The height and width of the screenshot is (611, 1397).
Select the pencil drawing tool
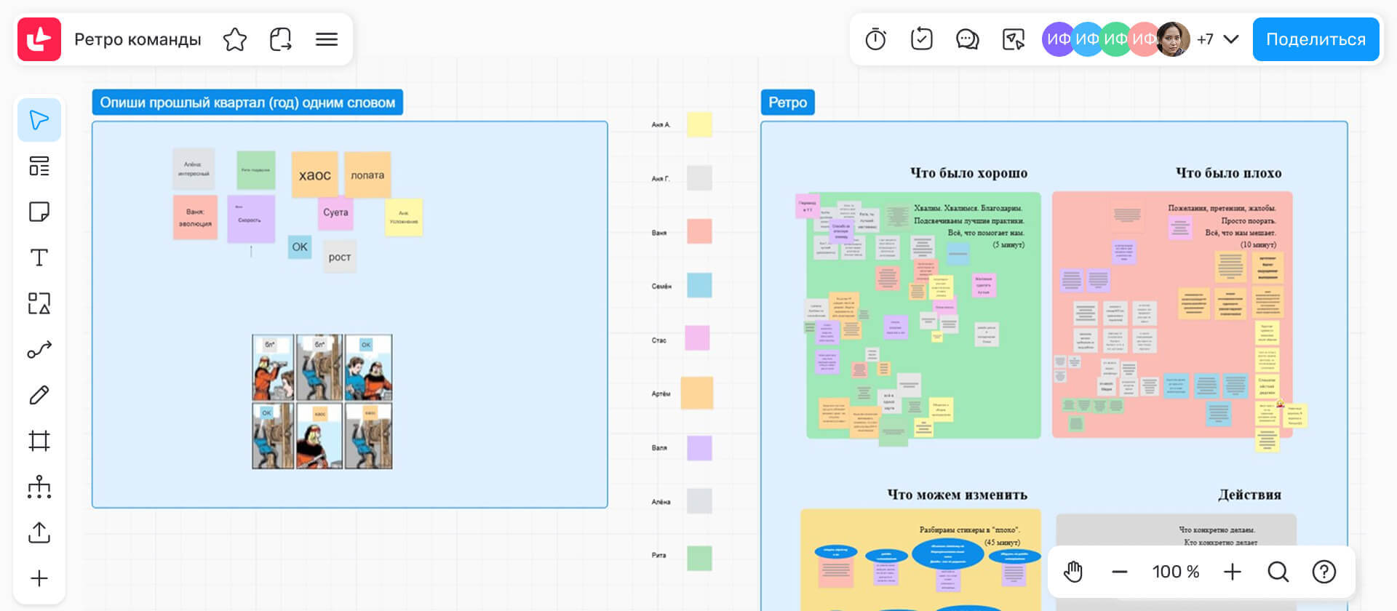pyautogui.click(x=39, y=395)
